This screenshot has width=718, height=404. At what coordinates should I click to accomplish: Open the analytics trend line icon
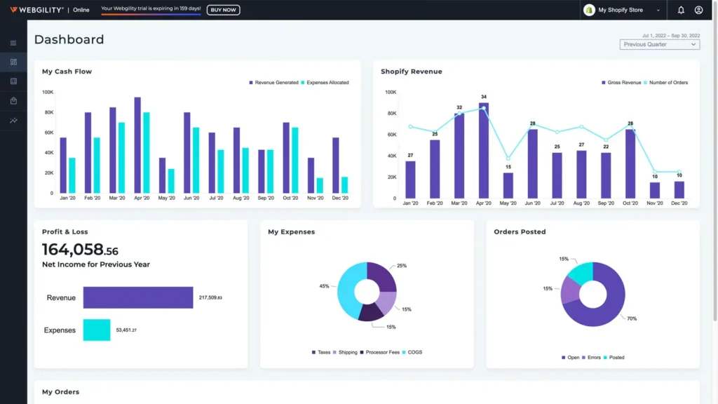13,121
